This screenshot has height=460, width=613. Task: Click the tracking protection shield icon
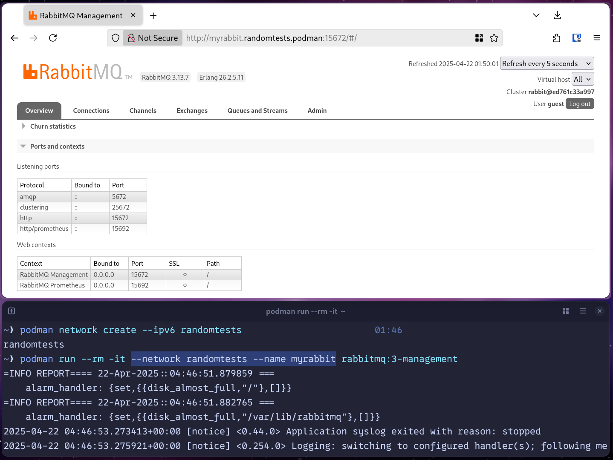[116, 38]
